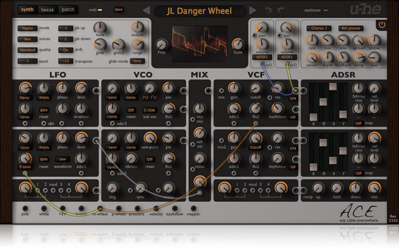Click the keyfollow source jack

point(174,208)
